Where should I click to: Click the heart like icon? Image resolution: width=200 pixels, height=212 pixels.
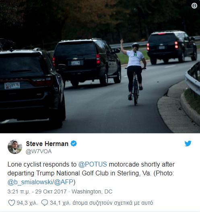click(12, 203)
